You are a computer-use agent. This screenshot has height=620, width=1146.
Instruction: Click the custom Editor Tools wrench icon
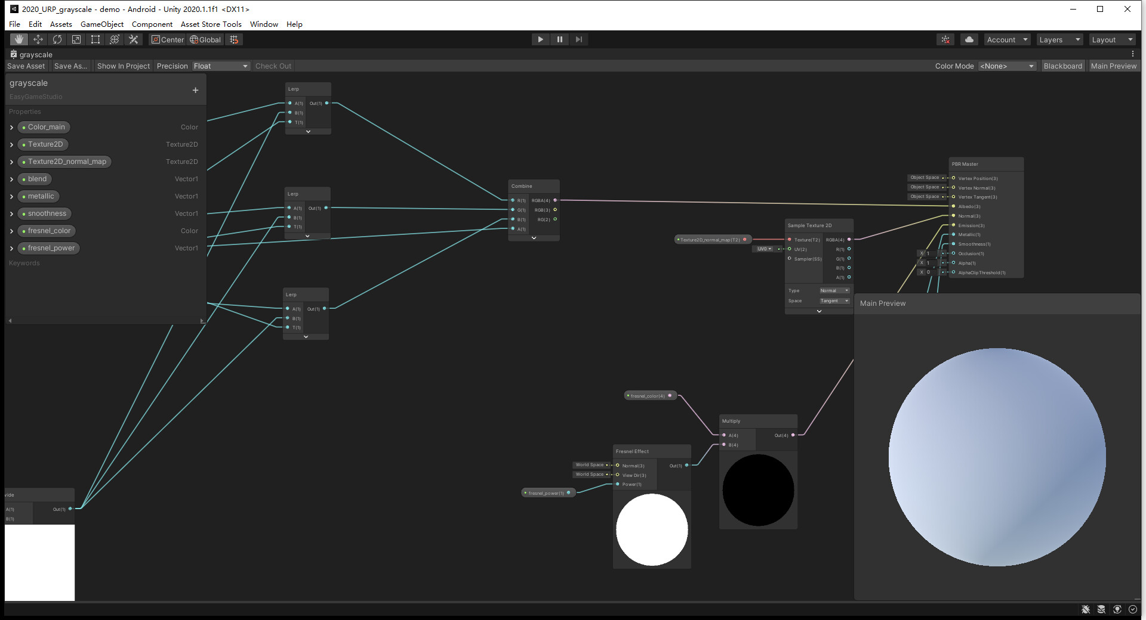click(133, 39)
